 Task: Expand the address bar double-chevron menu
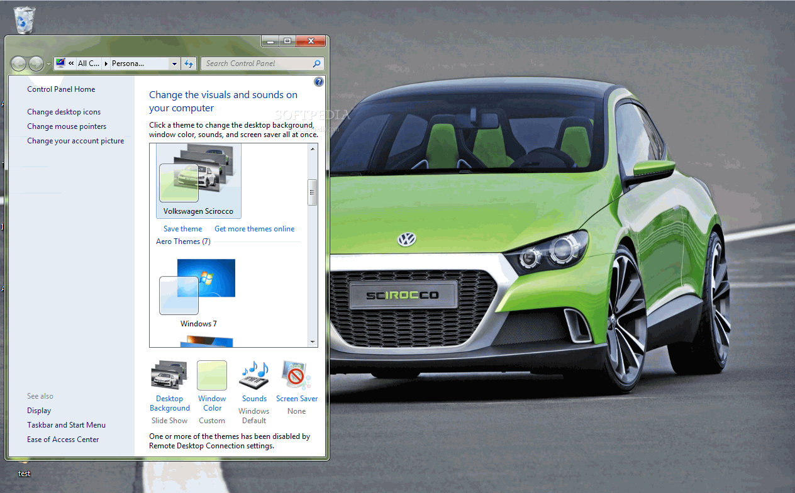tap(72, 64)
